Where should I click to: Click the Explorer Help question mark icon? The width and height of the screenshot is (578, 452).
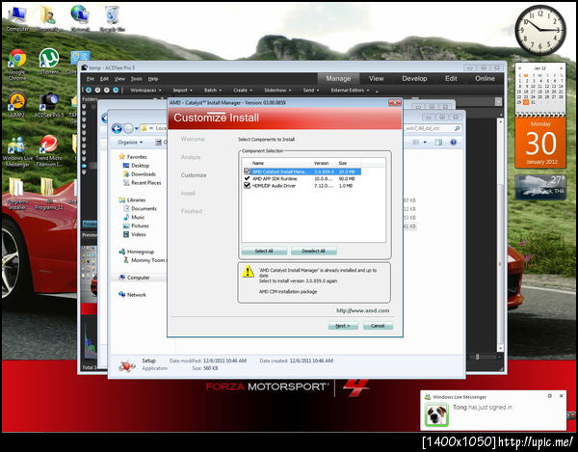click(453, 143)
